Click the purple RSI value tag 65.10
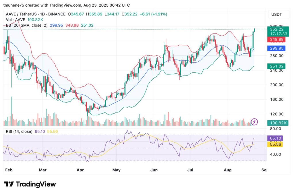The width and height of the screenshot is (294, 194). (x=275, y=138)
